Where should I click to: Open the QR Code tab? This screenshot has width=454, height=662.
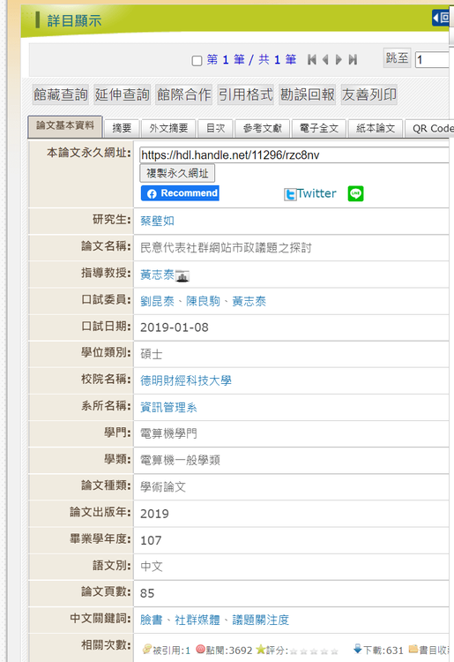(x=429, y=128)
